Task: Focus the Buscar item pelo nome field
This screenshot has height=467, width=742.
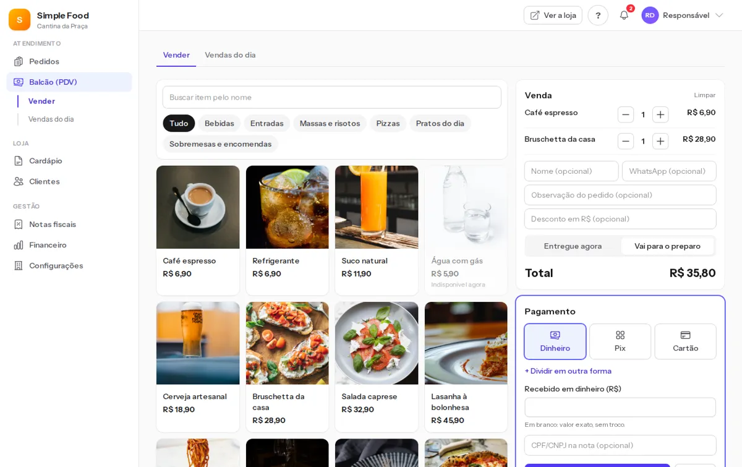Action: click(x=332, y=97)
